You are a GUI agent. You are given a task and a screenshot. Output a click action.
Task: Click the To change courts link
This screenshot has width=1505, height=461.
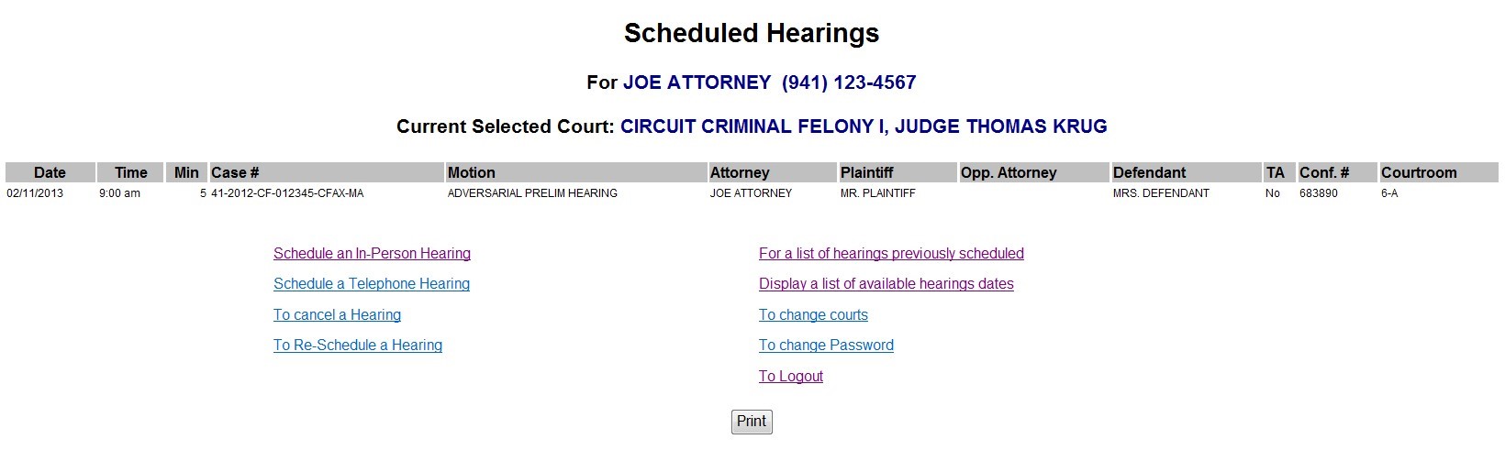813,315
